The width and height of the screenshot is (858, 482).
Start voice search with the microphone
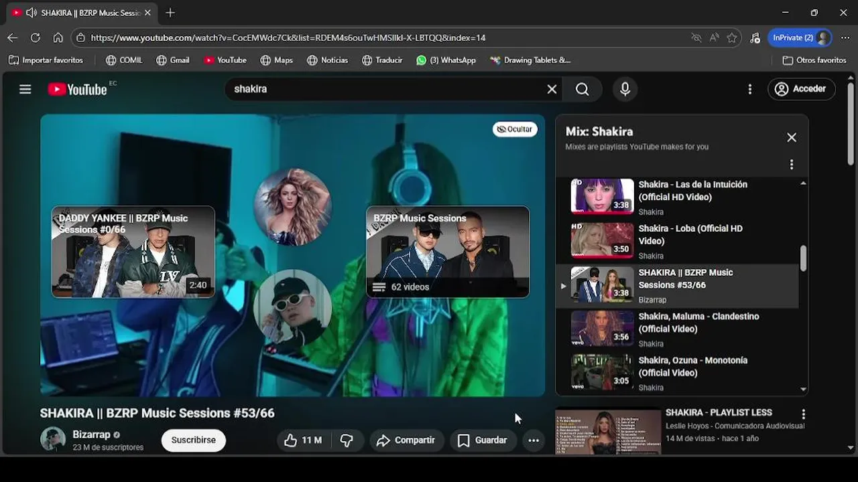[x=625, y=89]
